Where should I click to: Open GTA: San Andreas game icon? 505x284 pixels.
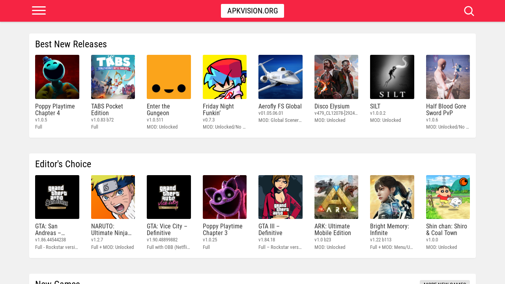pos(57,197)
